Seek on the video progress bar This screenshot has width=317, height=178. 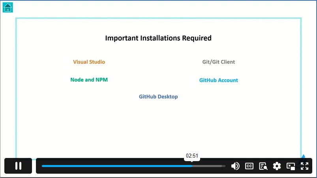pos(133,166)
